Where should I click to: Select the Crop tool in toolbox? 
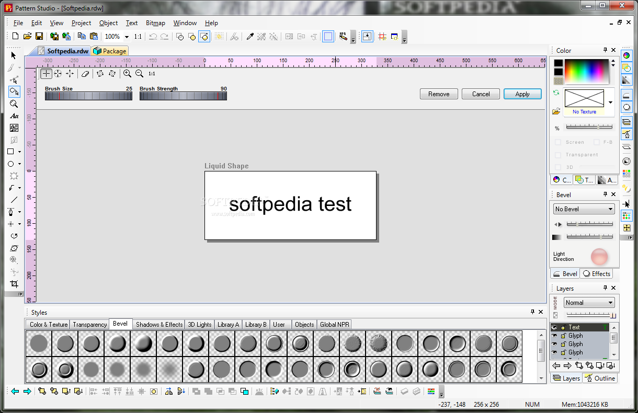coord(14,284)
